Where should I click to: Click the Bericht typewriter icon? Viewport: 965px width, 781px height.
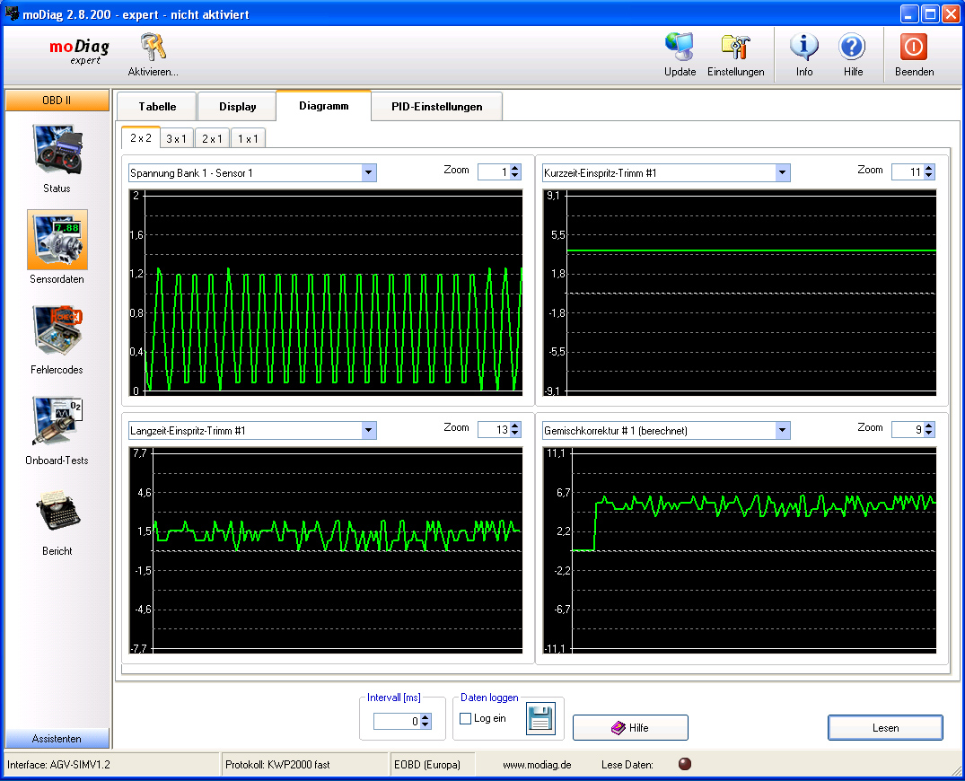pos(57,513)
